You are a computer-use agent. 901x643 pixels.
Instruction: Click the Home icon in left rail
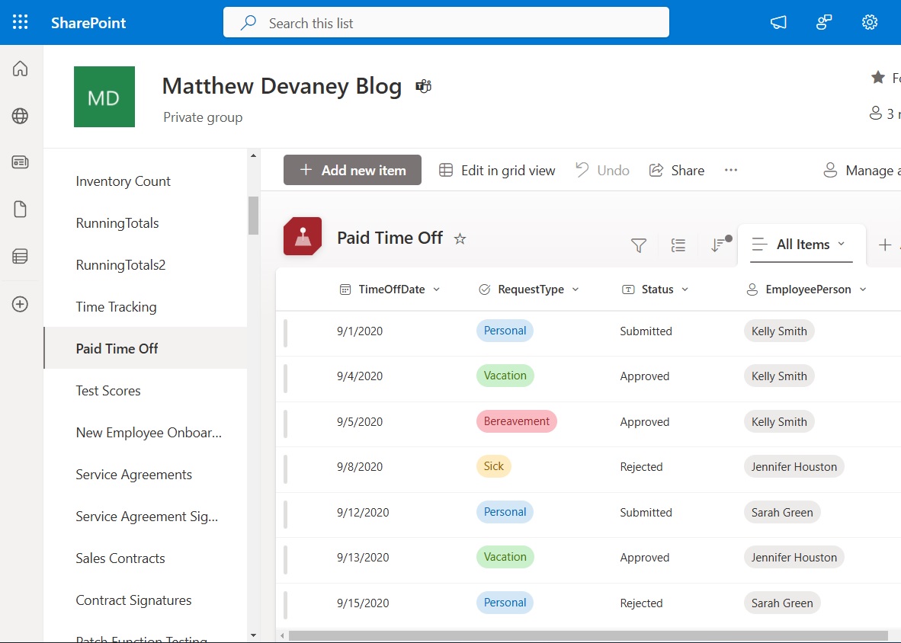coord(21,69)
